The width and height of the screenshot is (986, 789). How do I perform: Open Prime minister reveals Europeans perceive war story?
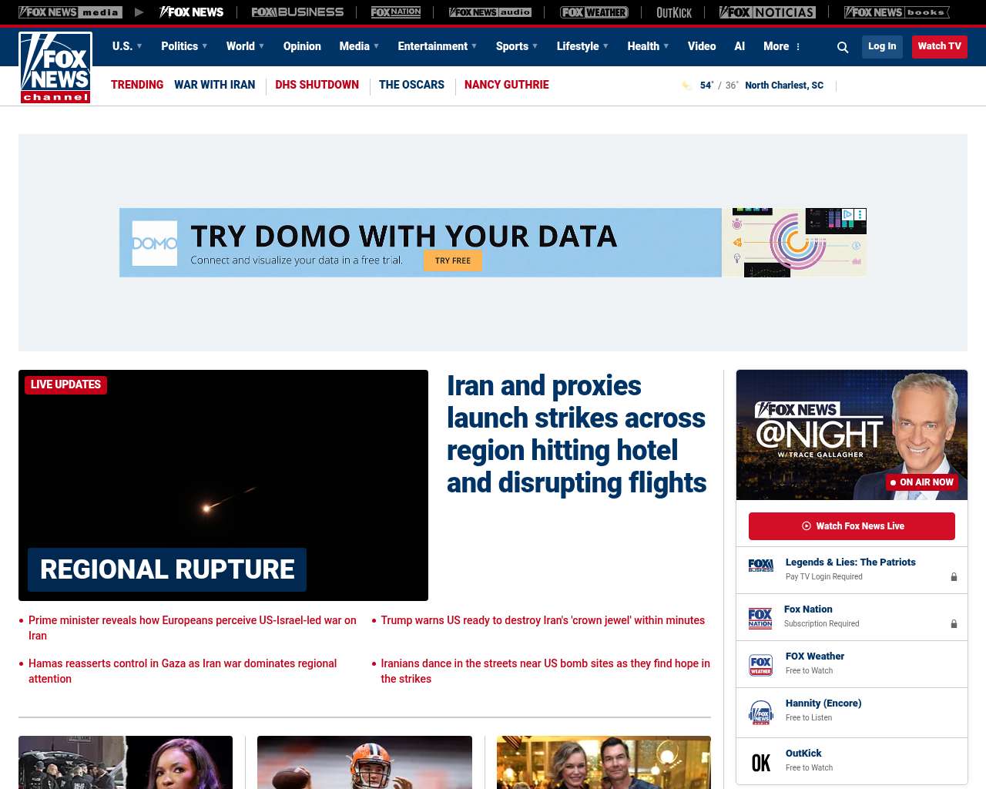[x=193, y=628]
